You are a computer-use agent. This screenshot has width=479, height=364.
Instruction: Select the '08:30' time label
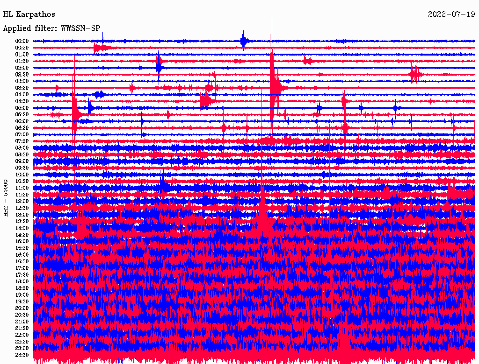pos(22,155)
